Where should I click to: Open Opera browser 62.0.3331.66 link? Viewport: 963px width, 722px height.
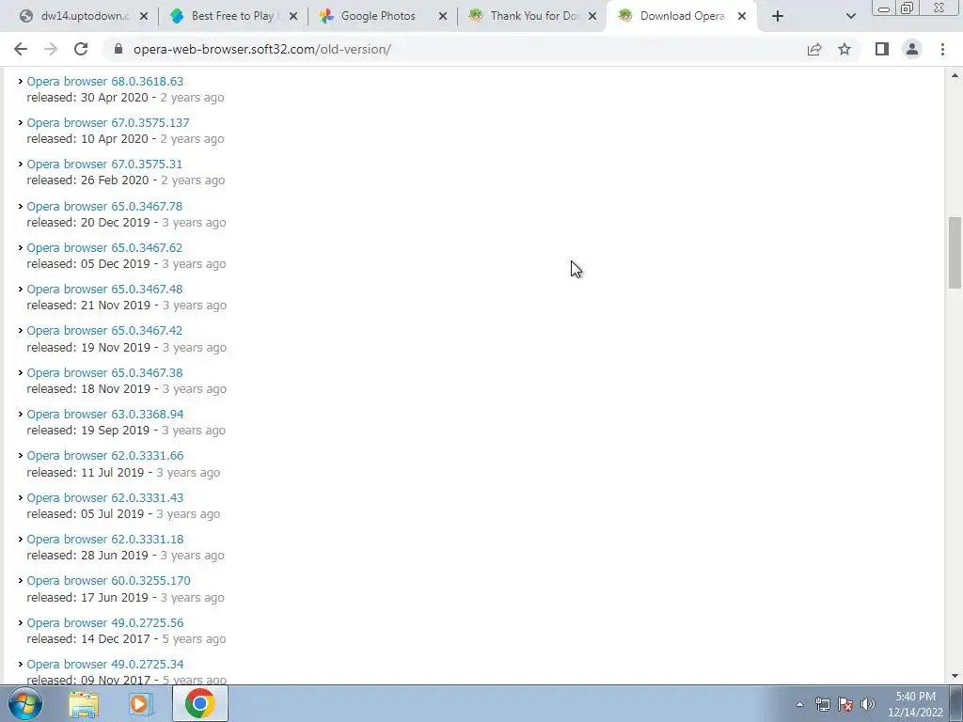(x=105, y=456)
